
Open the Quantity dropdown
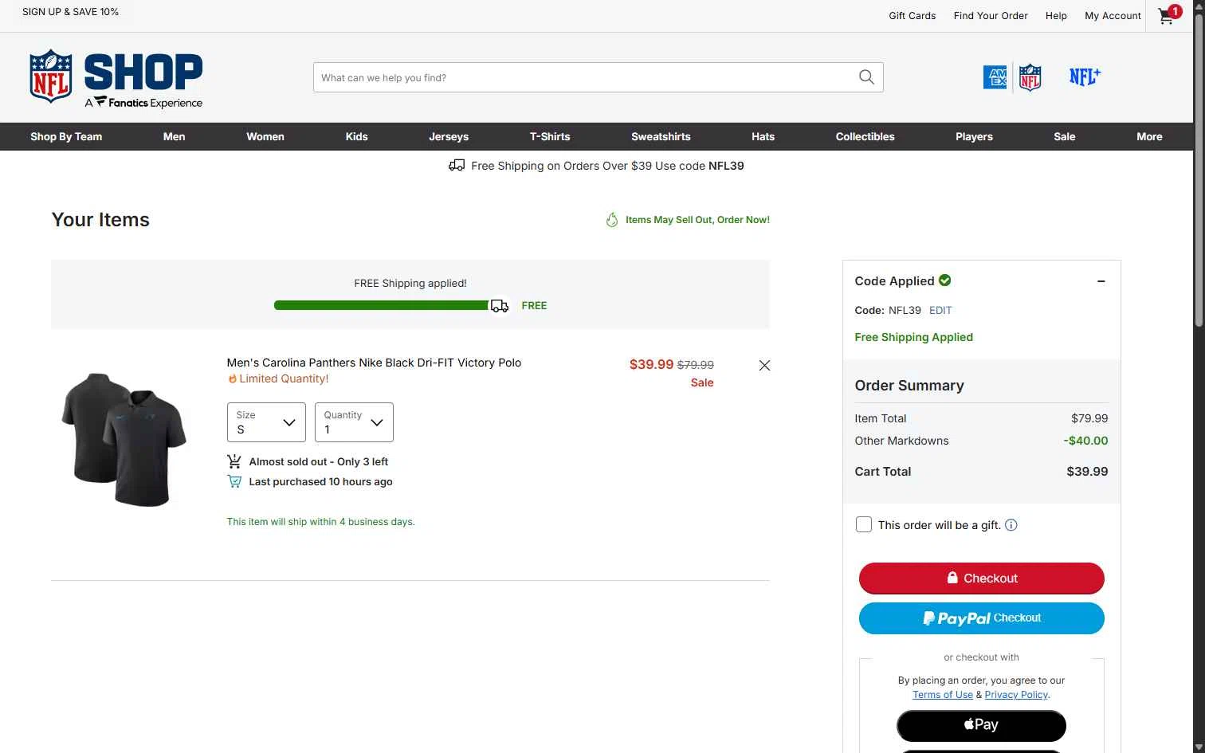point(354,422)
